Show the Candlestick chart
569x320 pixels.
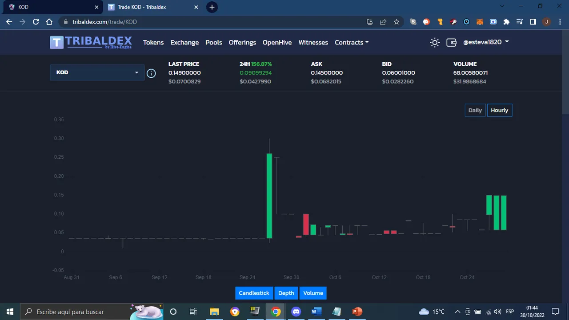254,293
